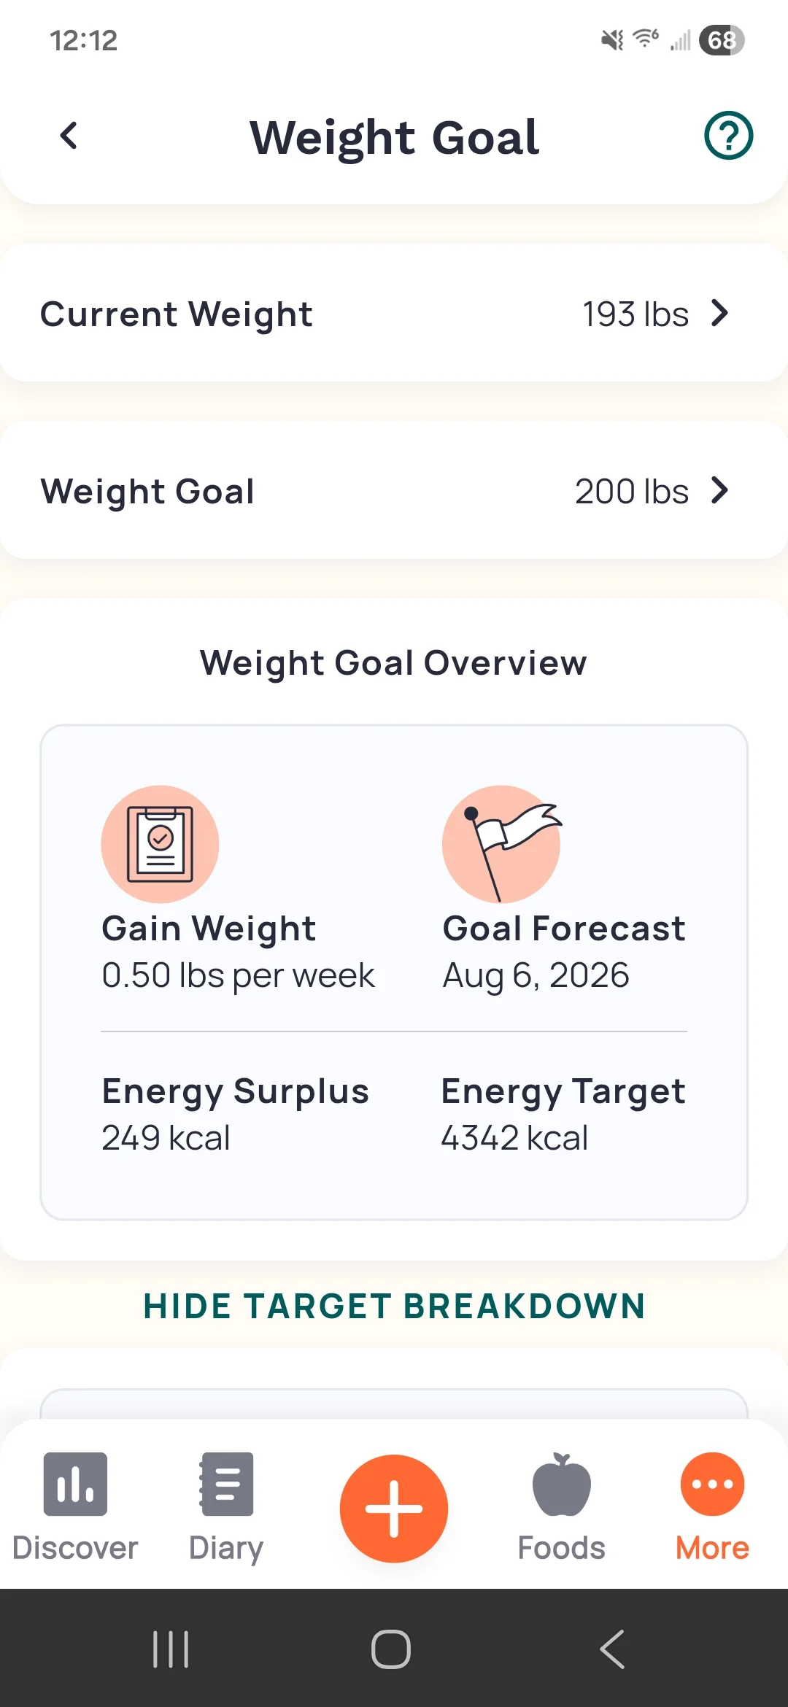Tap the Energy Surplus 249 kcal value
This screenshot has height=1707, width=788.
166,1138
